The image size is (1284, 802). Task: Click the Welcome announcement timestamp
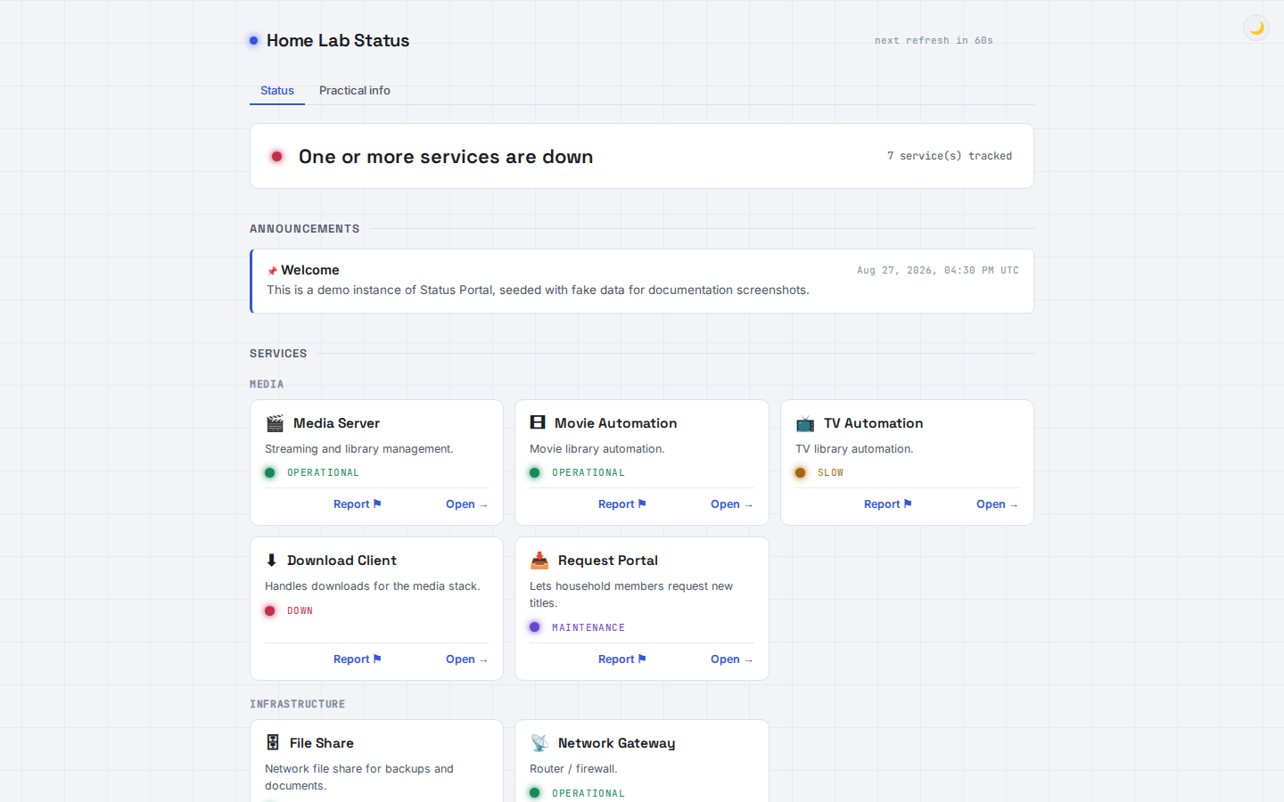(938, 270)
